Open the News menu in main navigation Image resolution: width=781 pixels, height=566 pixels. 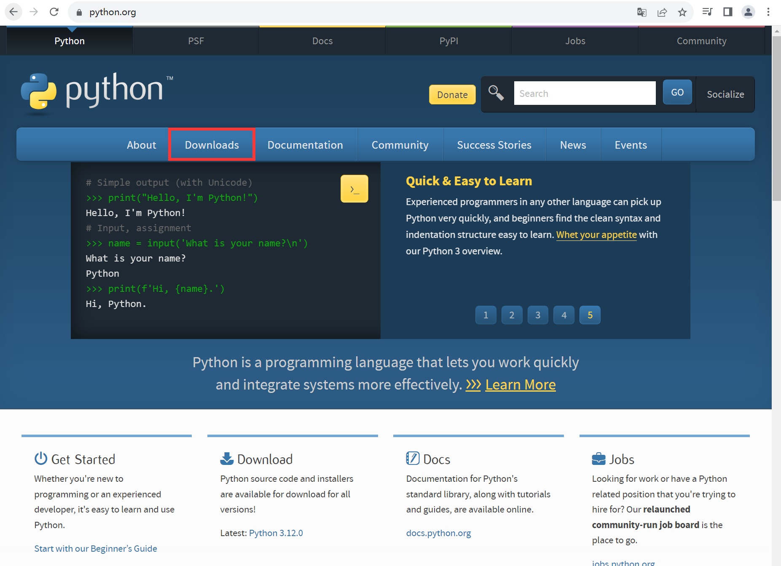(x=573, y=145)
